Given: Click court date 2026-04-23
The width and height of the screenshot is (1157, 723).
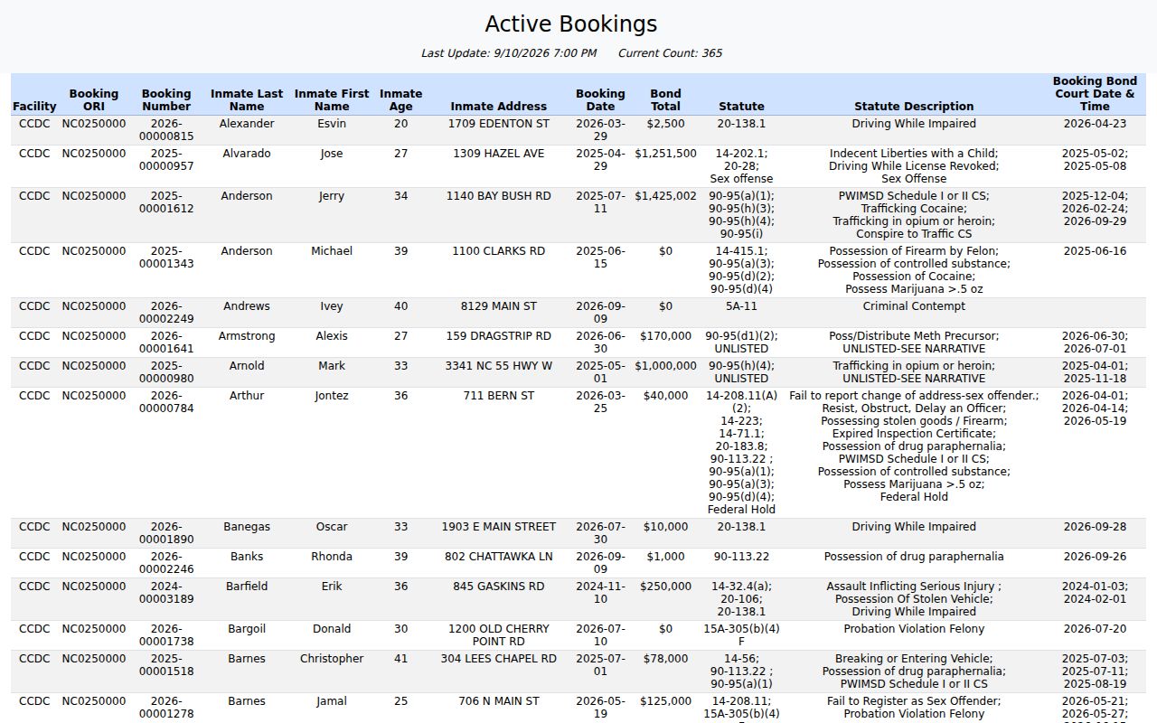Looking at the screenshot, I should coord(1095,124).
